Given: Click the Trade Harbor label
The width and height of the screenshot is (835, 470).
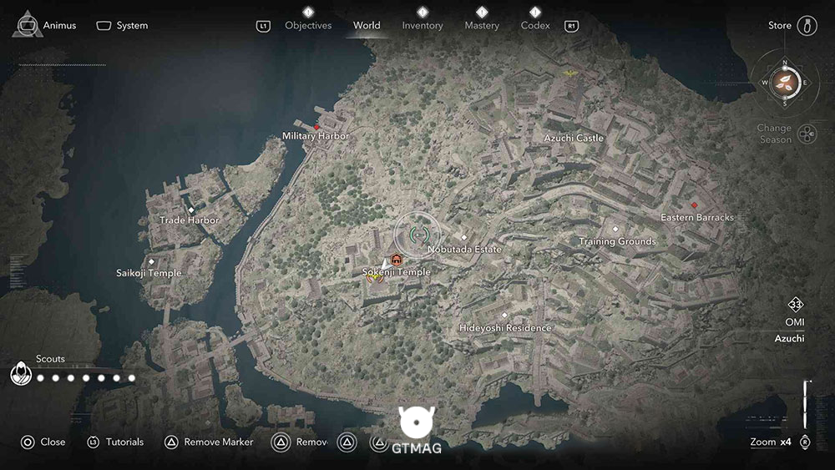Looking at the screenshot, I should [189, 220].
